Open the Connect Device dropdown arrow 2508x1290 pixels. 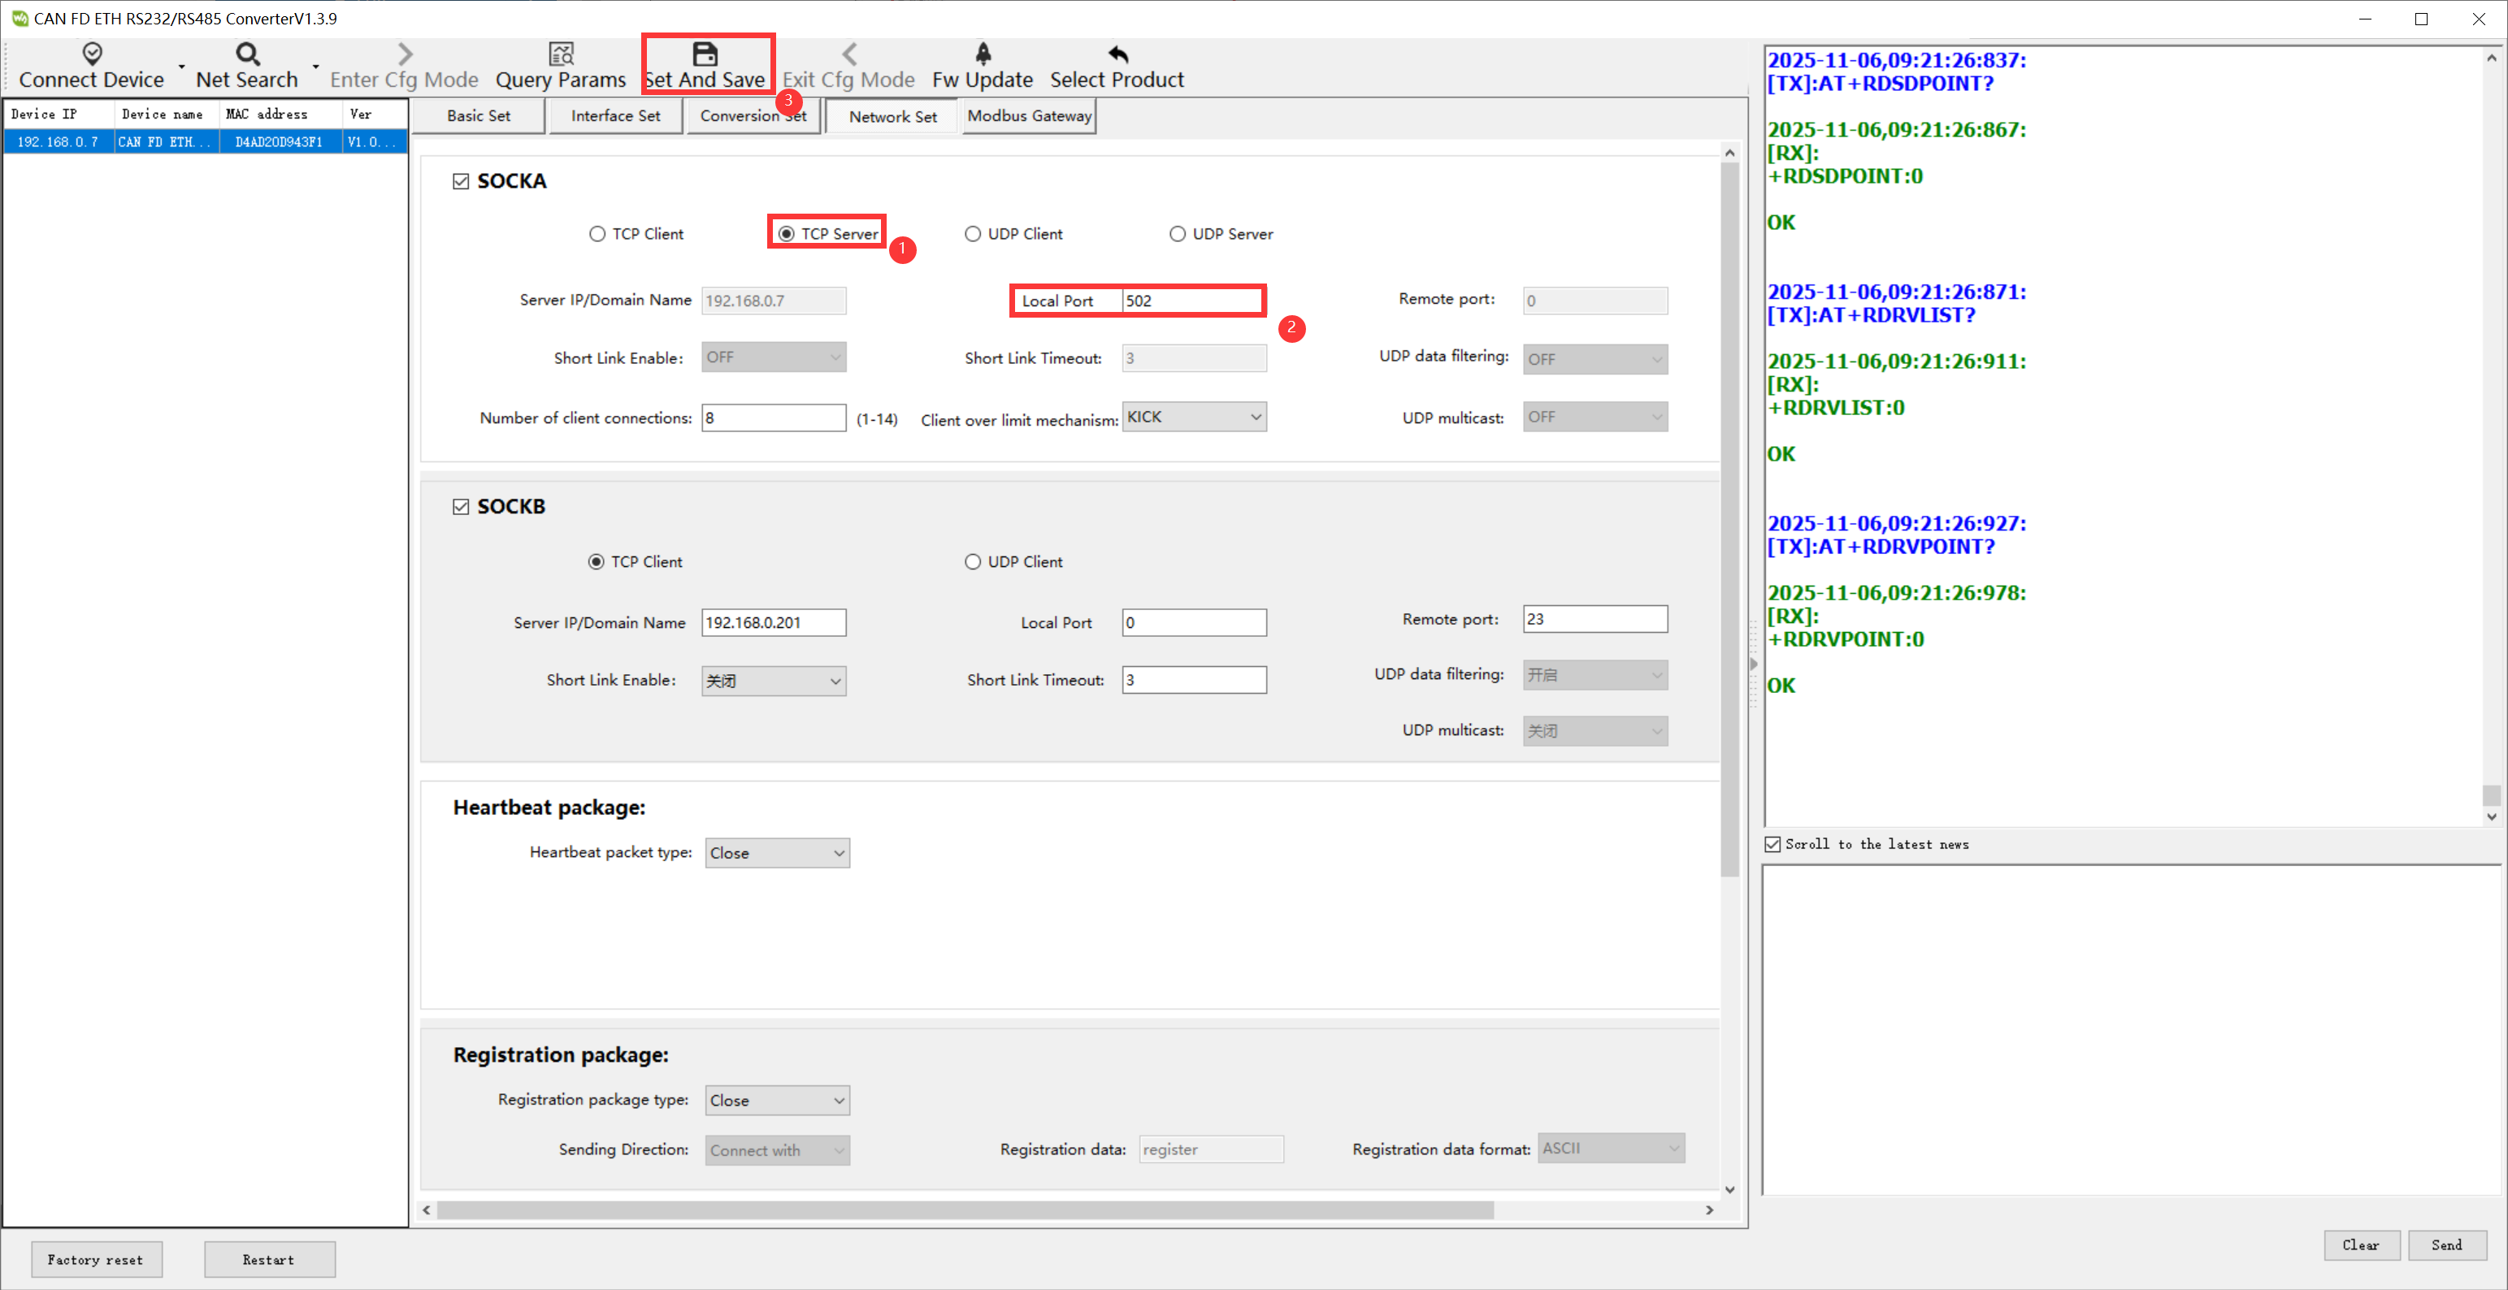click(x=181, y=67)
